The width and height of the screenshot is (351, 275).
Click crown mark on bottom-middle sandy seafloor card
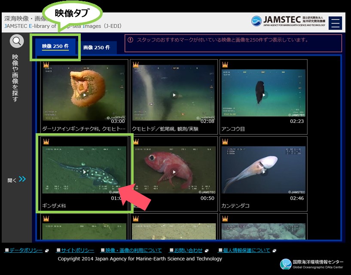coord(136,218)
